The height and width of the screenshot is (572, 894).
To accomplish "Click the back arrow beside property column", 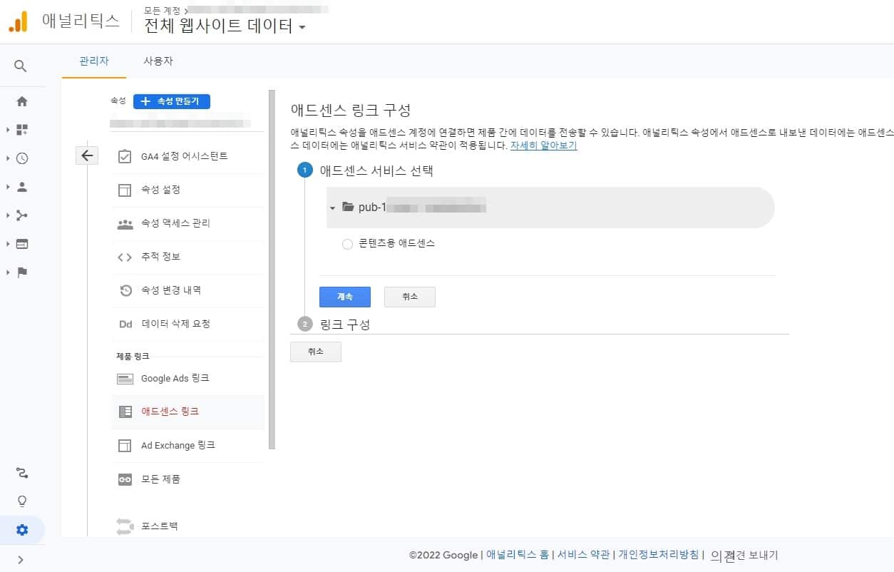I will [87, 155].
